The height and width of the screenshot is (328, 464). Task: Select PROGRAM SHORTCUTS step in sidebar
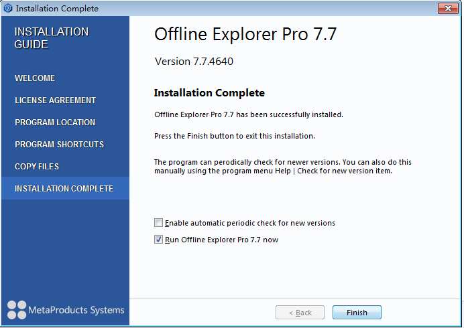click(59, 144)
